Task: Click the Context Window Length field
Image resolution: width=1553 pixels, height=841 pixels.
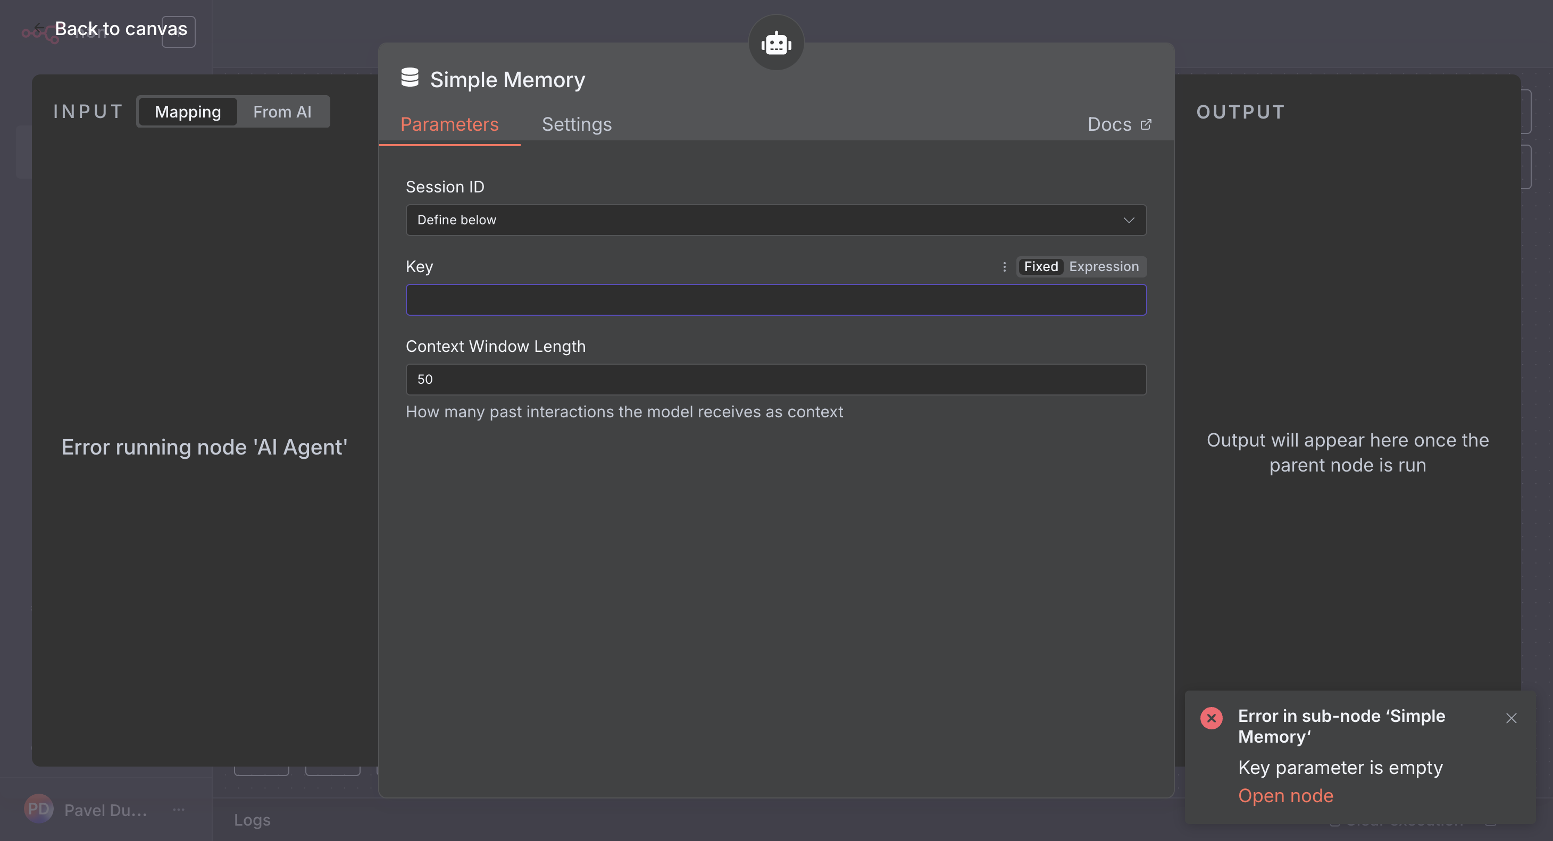Action: [776, 380]
